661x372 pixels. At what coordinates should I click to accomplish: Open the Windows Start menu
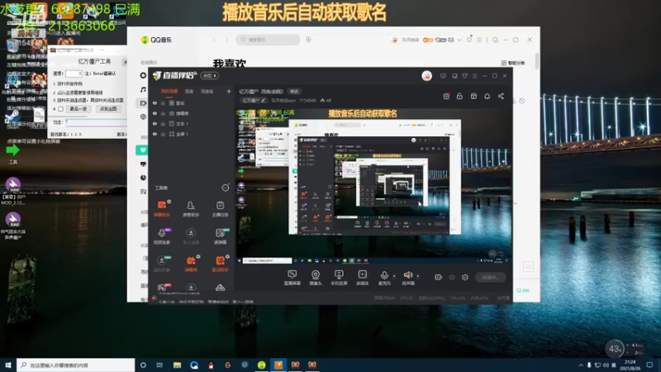coord(8,365)
